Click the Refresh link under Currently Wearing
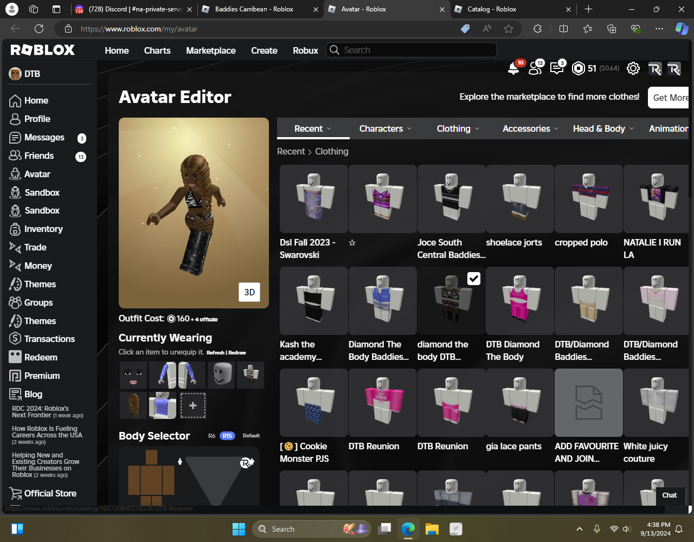694x542 pixels. (x=215, y=353)
